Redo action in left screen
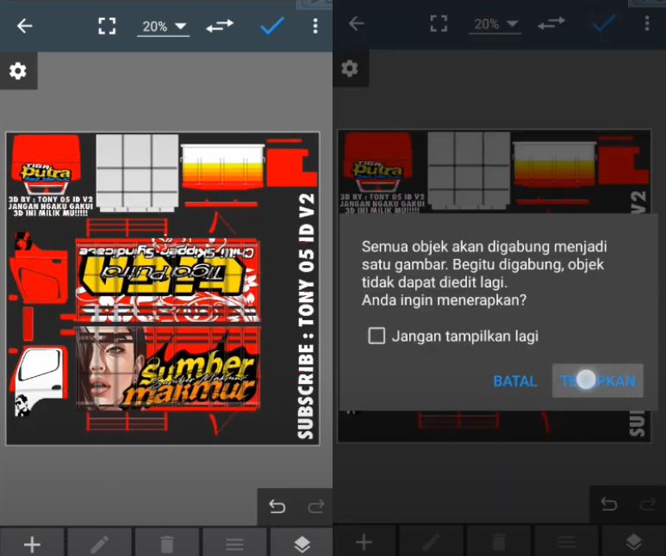Viewport: 666px width, 556px height. (x=316, y=506)
